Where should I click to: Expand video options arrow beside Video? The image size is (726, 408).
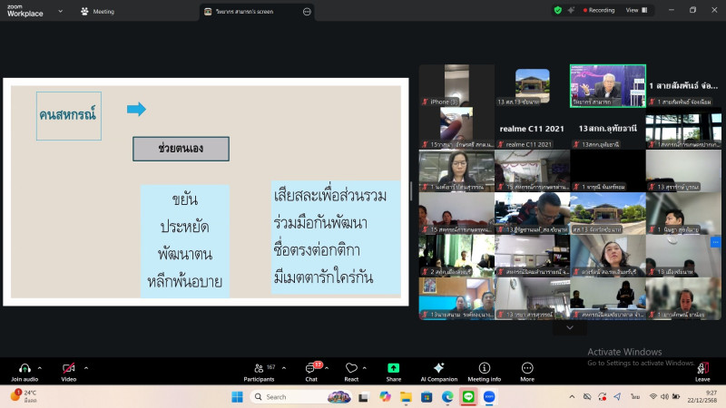(x=86, y=367)
